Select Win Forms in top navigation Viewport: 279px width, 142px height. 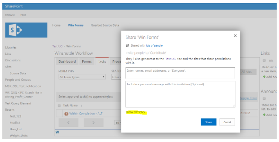pyautogui.click(x=76, y=25)
